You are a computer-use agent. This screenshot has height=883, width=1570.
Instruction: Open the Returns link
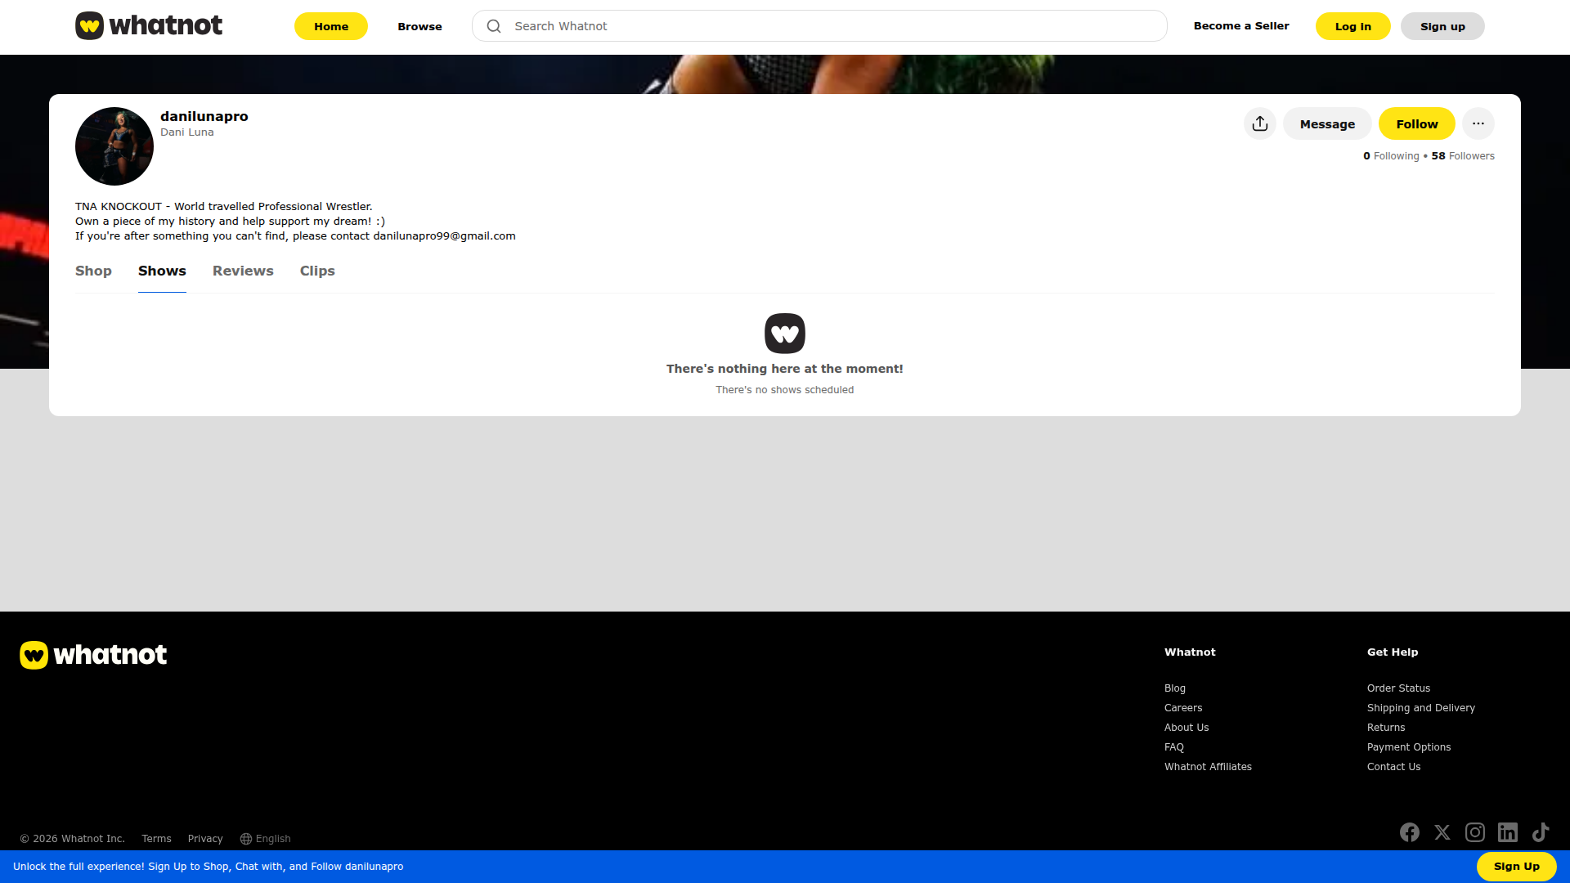pos(1386,728)
